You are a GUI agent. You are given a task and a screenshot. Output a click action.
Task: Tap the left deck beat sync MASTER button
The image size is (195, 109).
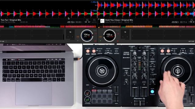pyautogui.click(x=116, y=51)
